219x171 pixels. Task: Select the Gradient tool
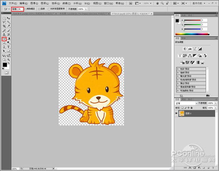pyautogui.click(x=9, y=39)
